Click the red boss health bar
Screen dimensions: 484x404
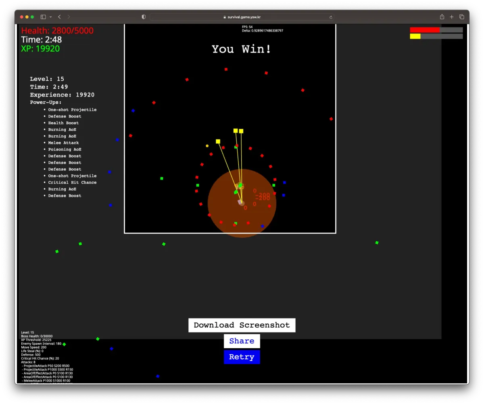click(x=436, y=30)
